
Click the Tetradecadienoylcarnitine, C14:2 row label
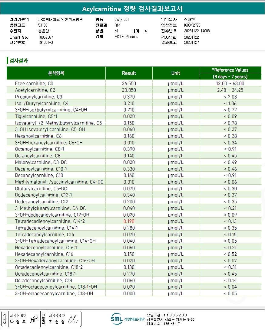pyautogui.click(x=50, y=222)
